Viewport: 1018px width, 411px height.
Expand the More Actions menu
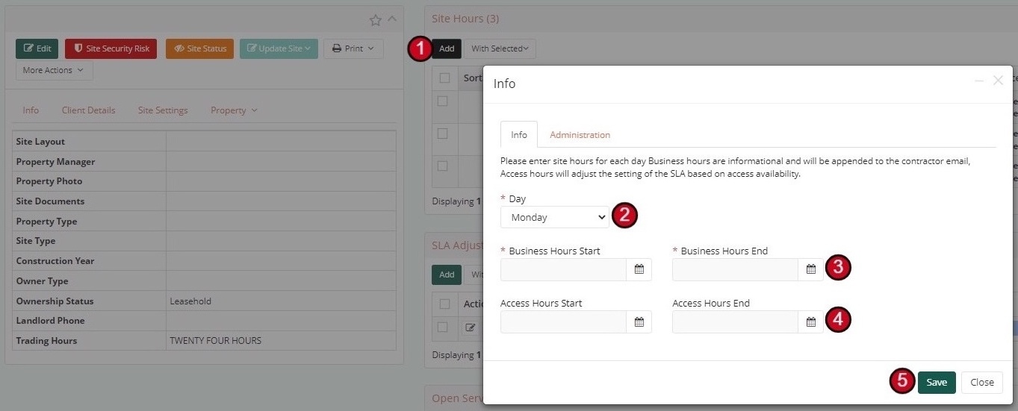(54, 70)
